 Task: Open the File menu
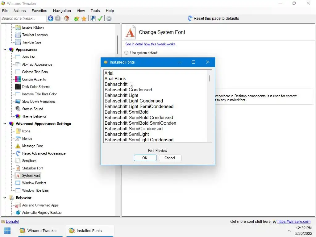pyautogui.click(x=5, y=11)
